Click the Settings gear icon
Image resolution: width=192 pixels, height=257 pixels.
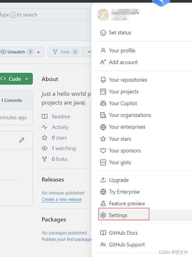coord(103,215)
